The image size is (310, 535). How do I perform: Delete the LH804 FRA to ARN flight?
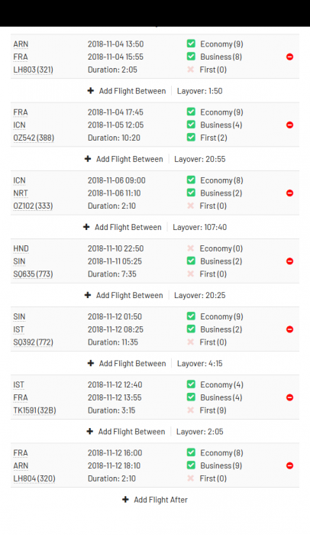pyautogui.click(x=289, y=465)
